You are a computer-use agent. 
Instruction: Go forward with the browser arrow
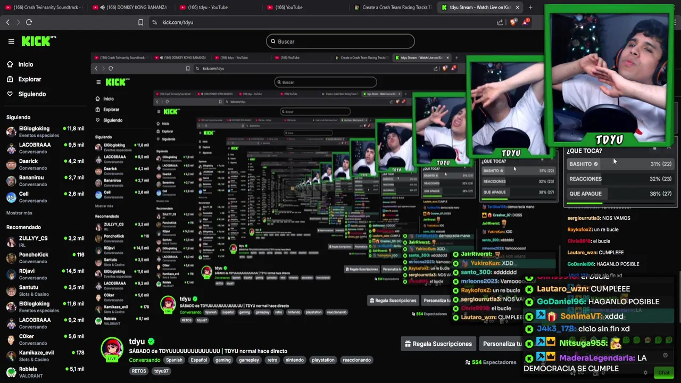click(18, 22)
